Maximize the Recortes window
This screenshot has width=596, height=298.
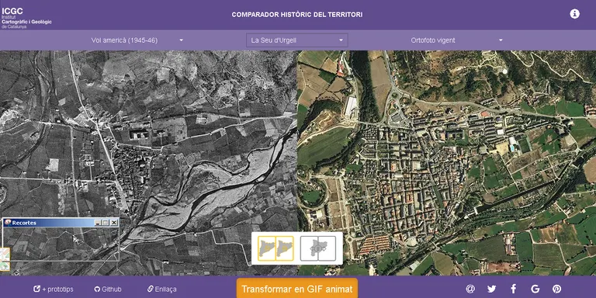(106, 223)
